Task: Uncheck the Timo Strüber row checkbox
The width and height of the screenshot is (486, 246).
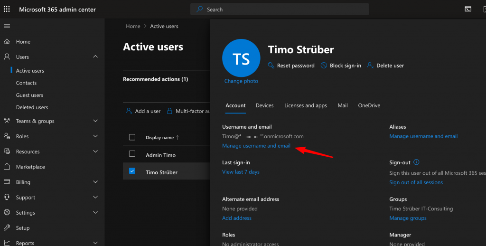Action: pos(132,171)
